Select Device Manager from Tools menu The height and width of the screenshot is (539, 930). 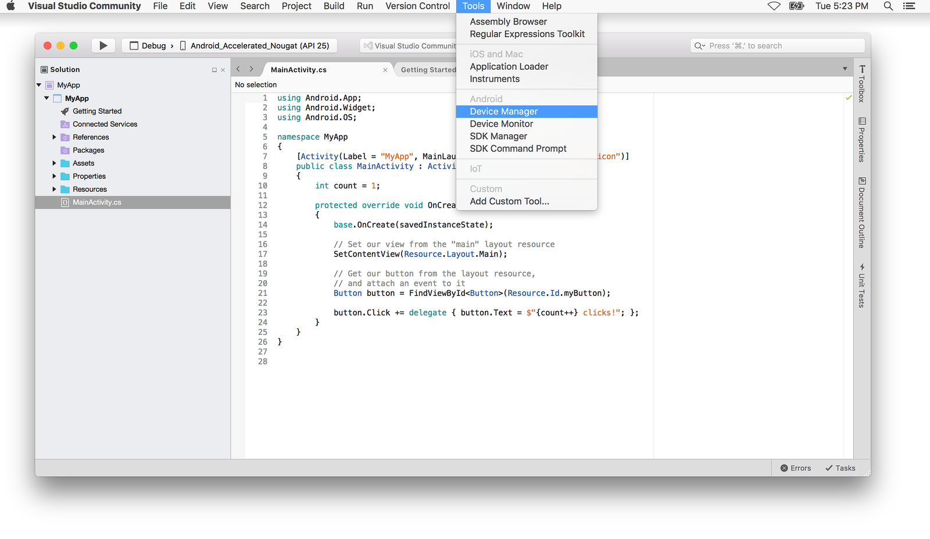click(x=503, y=112)
